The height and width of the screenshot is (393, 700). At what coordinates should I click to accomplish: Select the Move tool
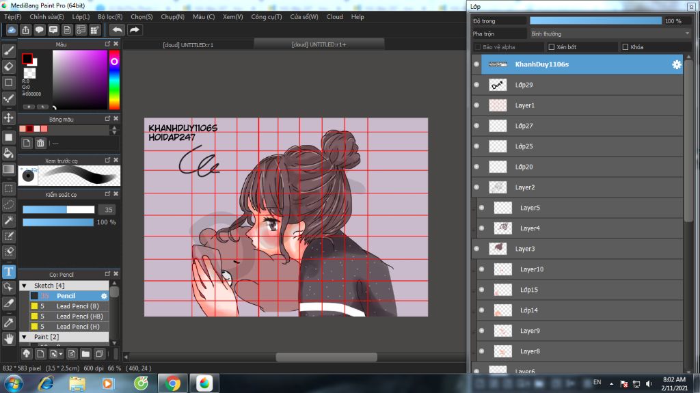(x=8, y=118)
